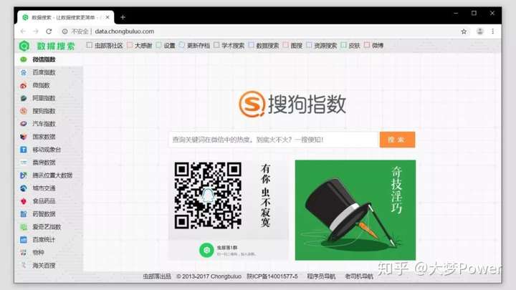Open the 爱奇艺指数 green icon

click(24, 227)
